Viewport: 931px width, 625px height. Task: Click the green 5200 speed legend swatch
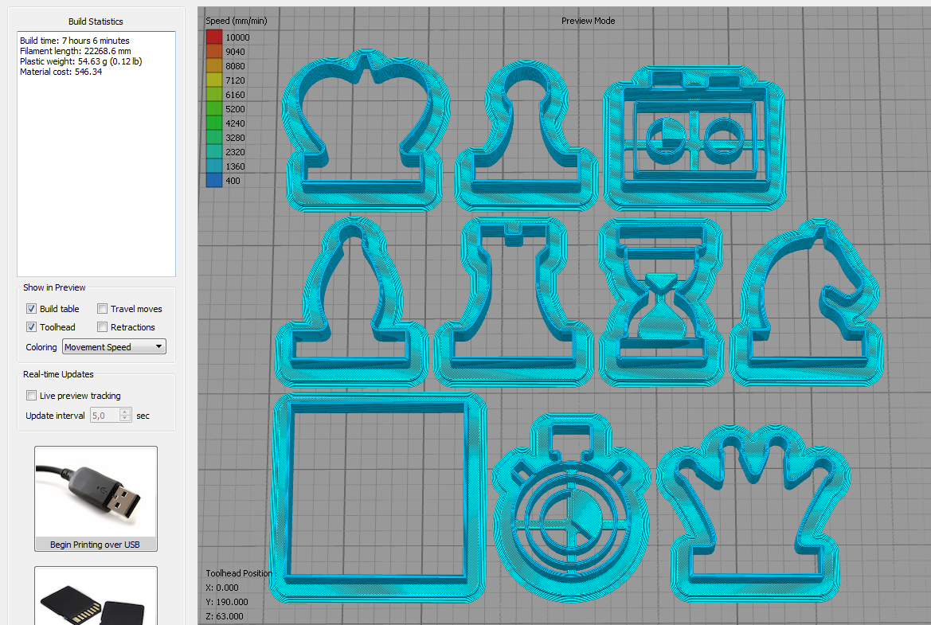point(213,108)
